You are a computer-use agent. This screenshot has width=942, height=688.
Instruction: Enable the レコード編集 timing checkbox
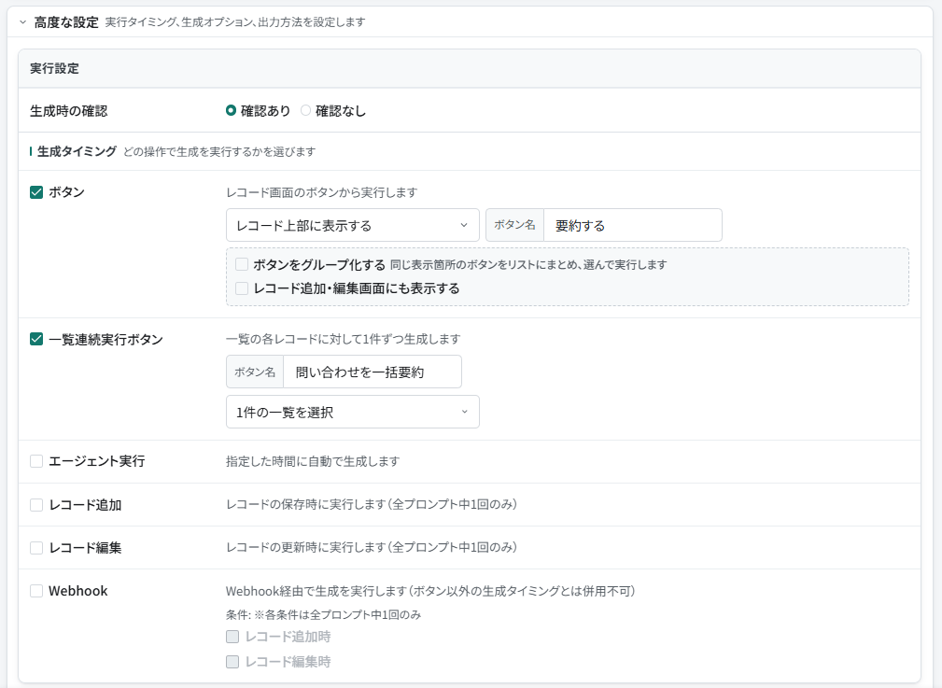36,548
